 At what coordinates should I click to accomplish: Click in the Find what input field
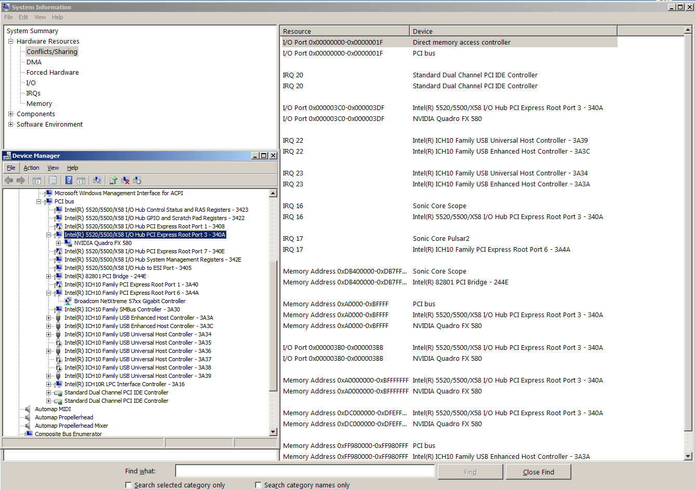305,471
